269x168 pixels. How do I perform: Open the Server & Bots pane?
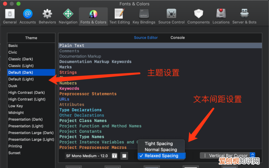click(x=244, y=16)
